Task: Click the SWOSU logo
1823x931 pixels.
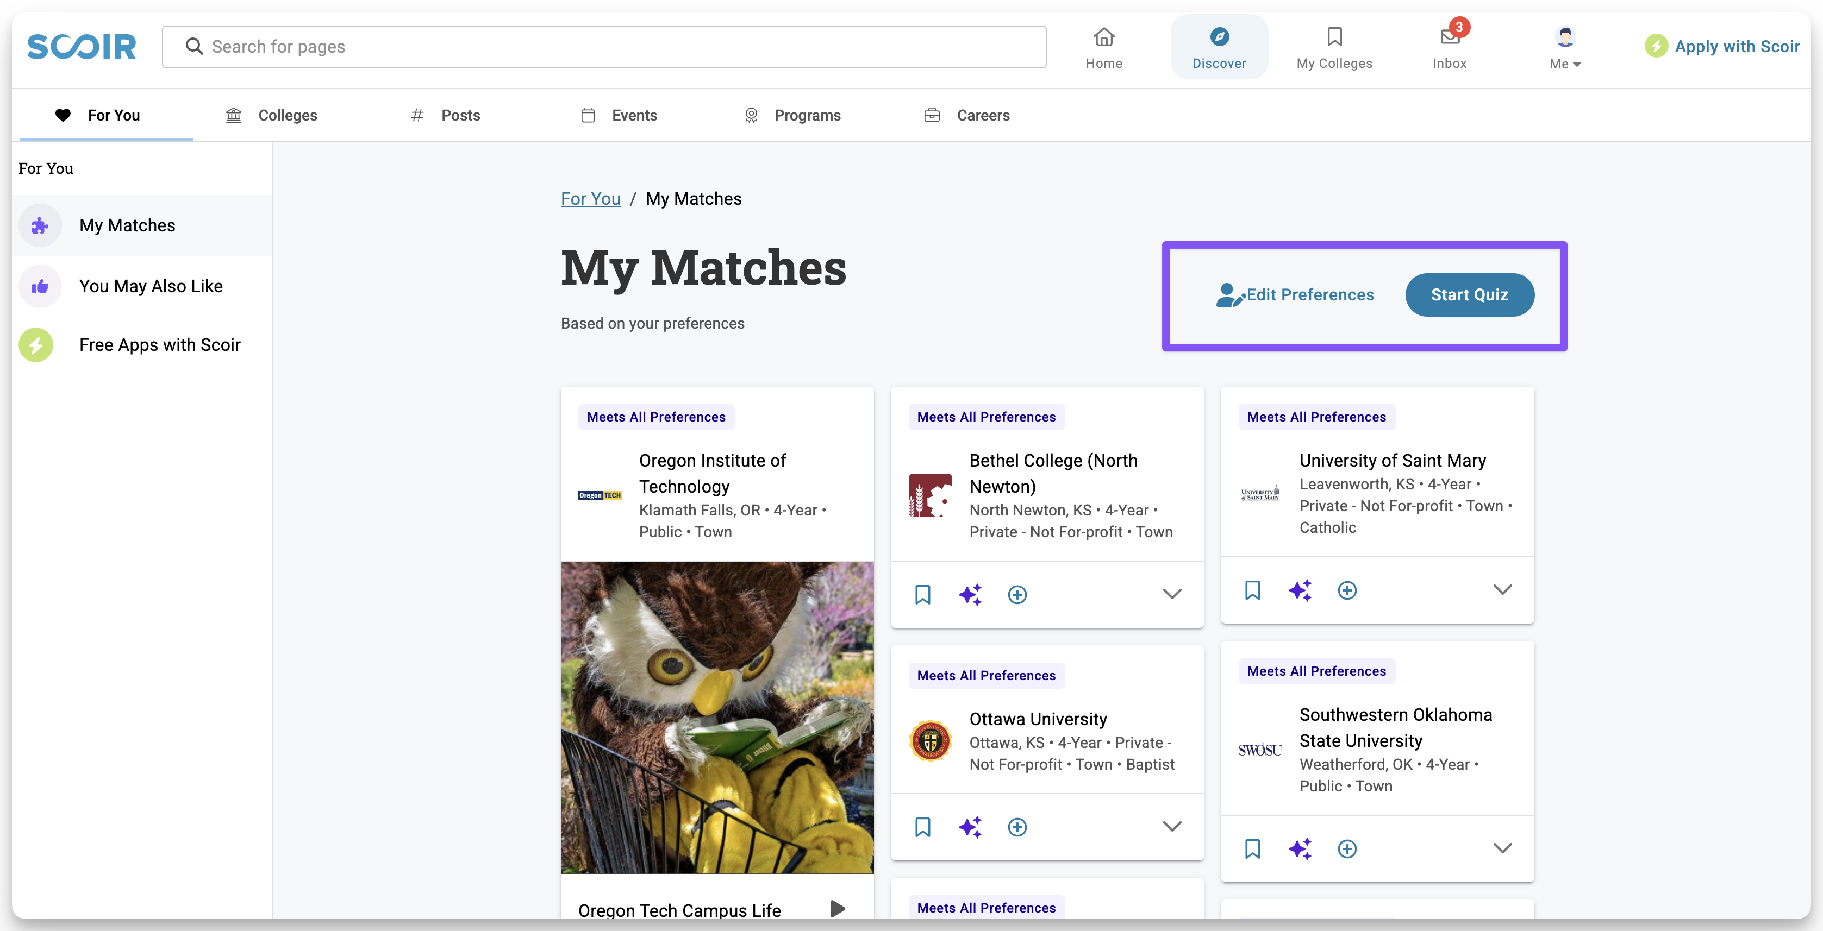Action: point(1260,750)
